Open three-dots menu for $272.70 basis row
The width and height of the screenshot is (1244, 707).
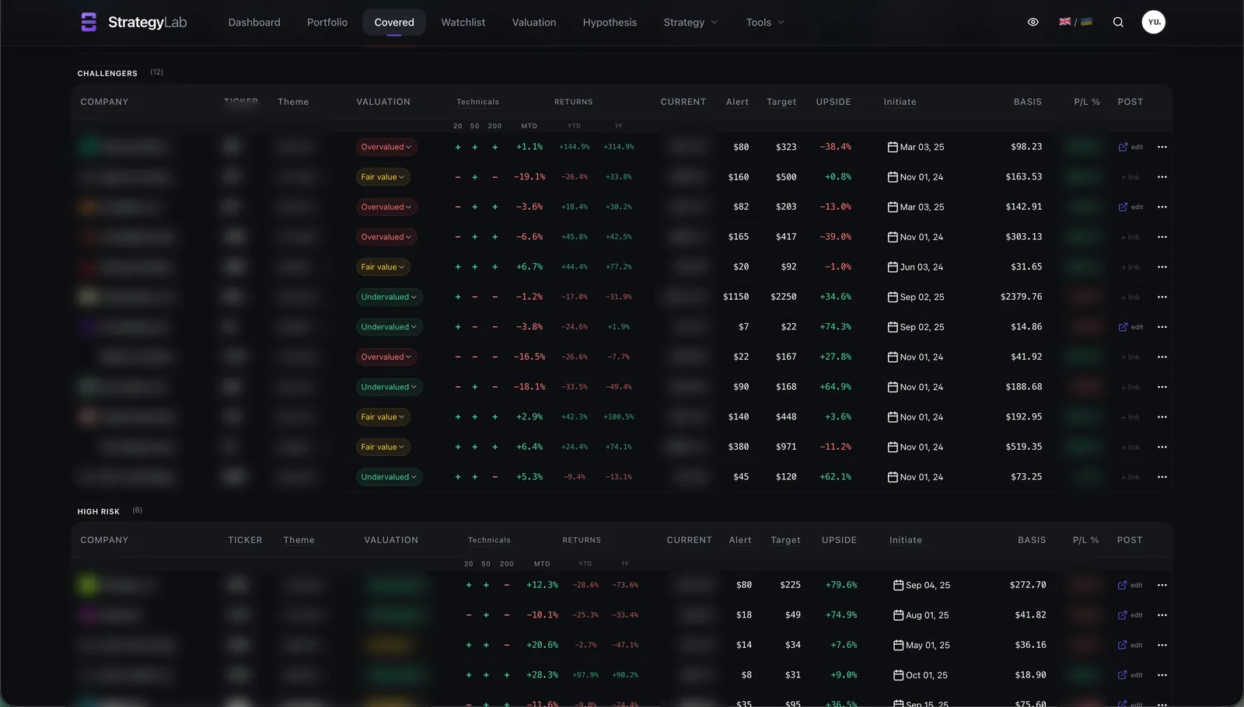pos(1162,585)
